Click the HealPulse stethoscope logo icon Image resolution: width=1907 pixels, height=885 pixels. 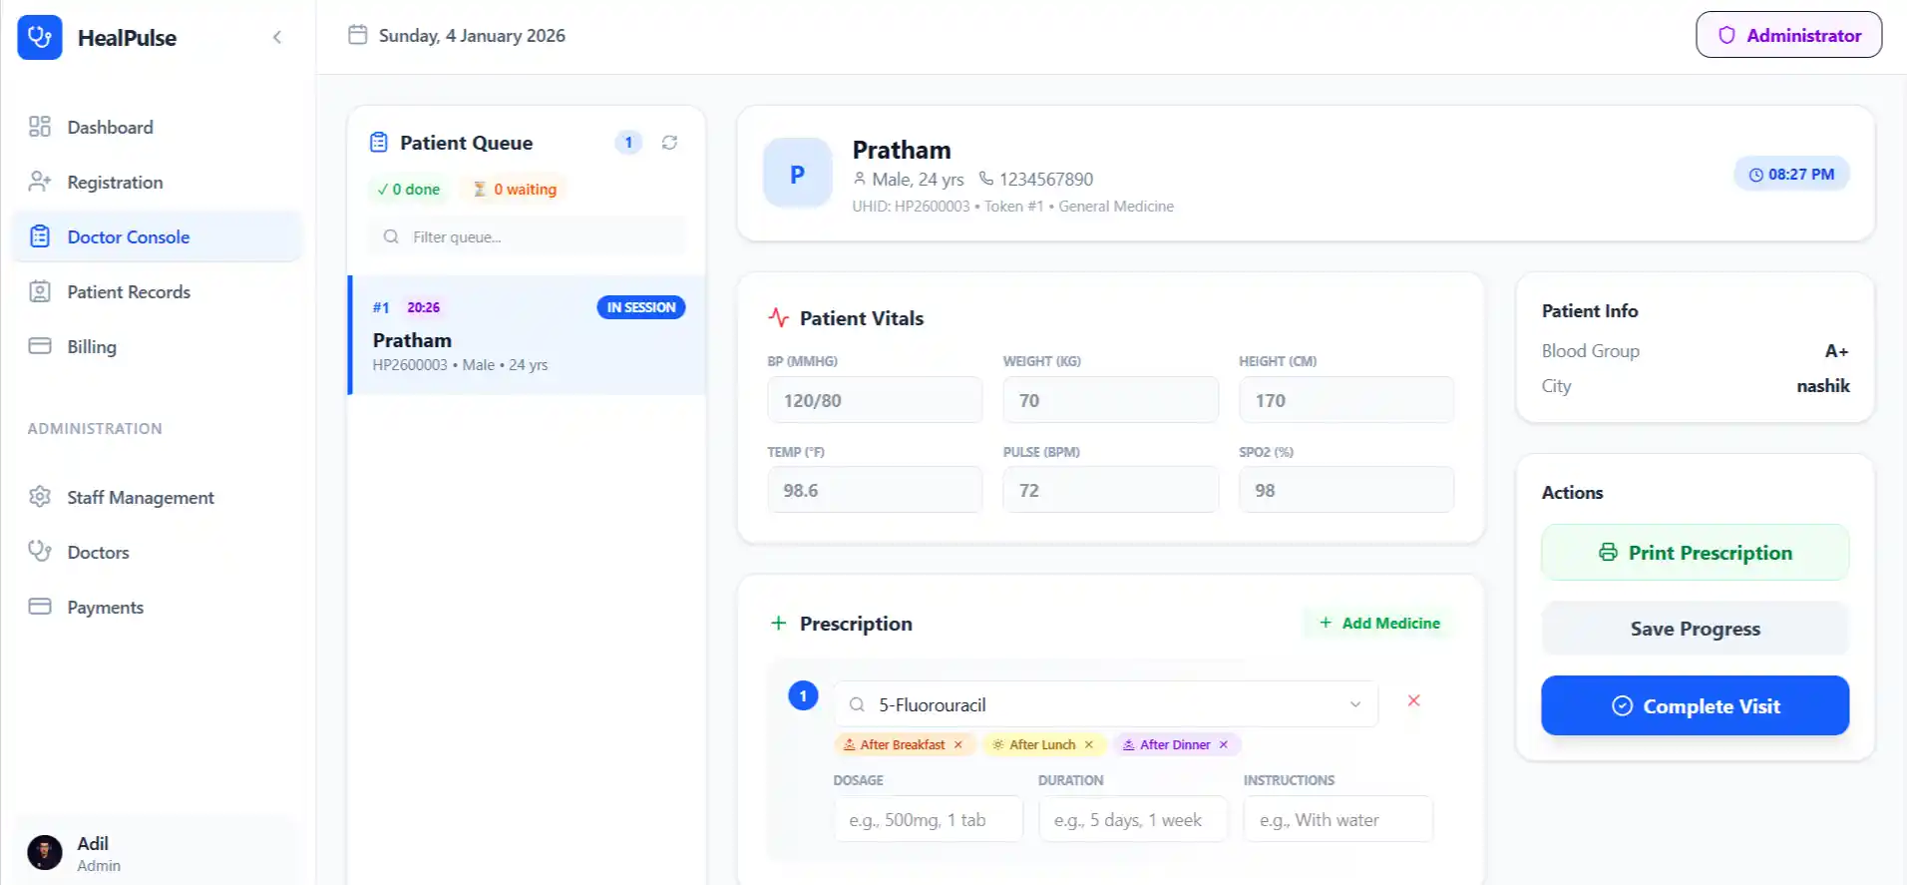pyautogui.click(x=40, y=38)
